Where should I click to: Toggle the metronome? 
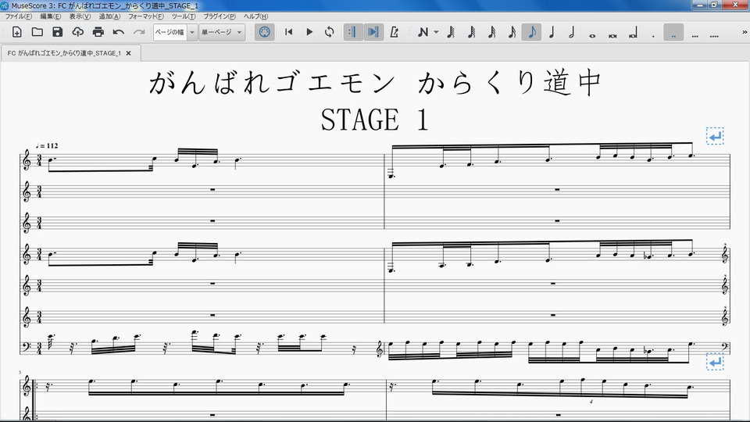tap(394, 32)
